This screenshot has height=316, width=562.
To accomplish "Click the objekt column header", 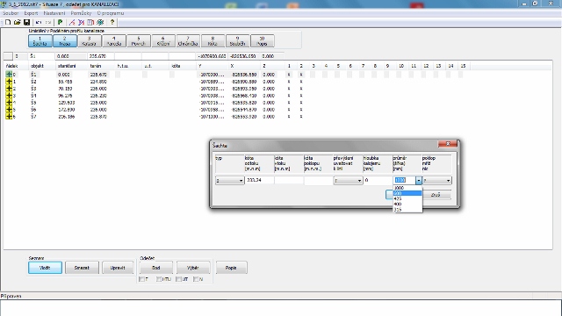I will pyautogui.click(x=42, y=66).
